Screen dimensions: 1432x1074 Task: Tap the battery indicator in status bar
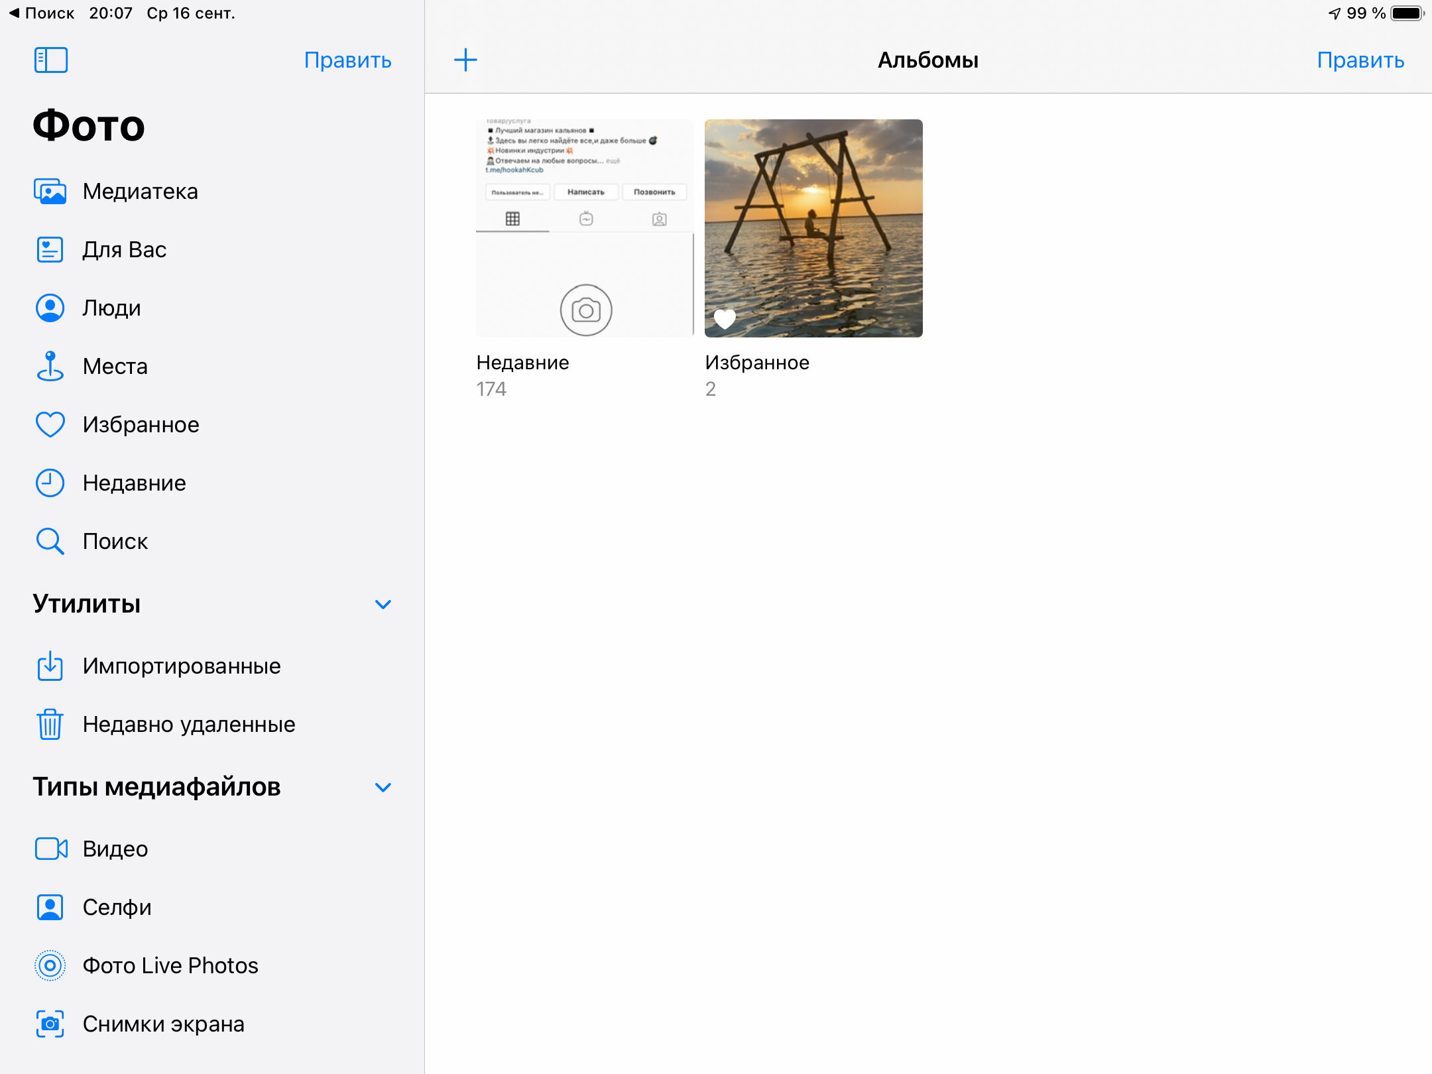(1407, 13)
